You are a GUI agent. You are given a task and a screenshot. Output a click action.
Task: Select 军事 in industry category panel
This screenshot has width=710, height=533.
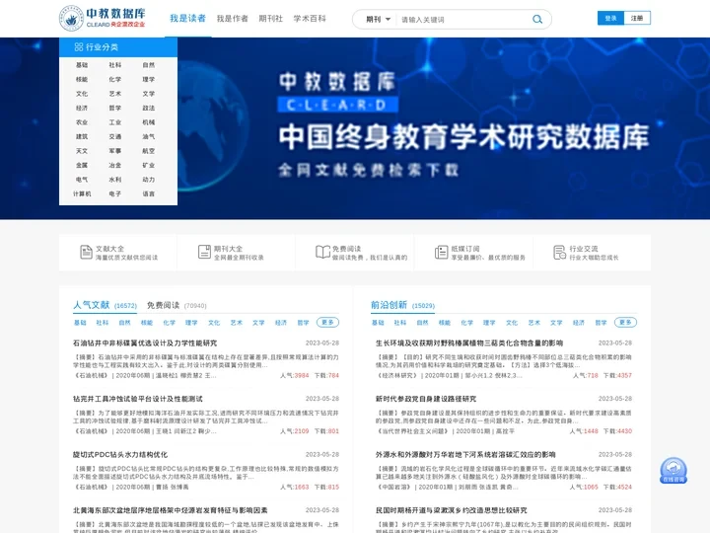tap(115, 151)
